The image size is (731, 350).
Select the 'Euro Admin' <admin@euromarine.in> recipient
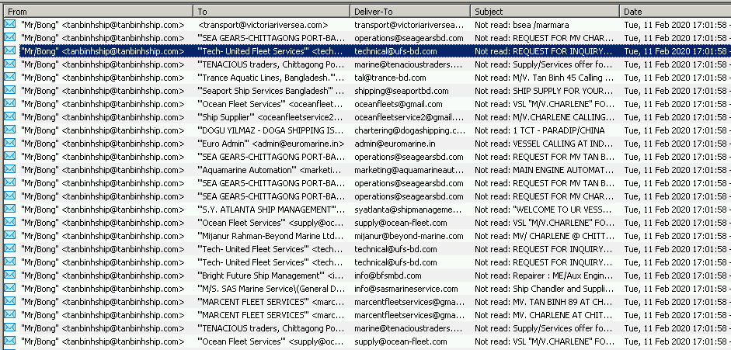(x=270, y=144)
